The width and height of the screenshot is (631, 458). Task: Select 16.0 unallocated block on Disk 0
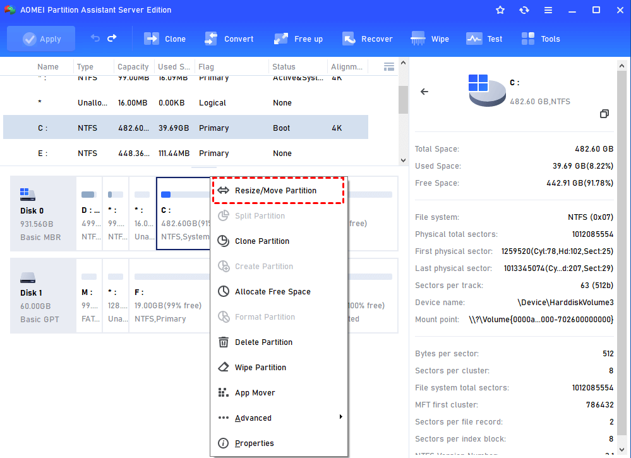pyautogui.click(x=143, y=214)
